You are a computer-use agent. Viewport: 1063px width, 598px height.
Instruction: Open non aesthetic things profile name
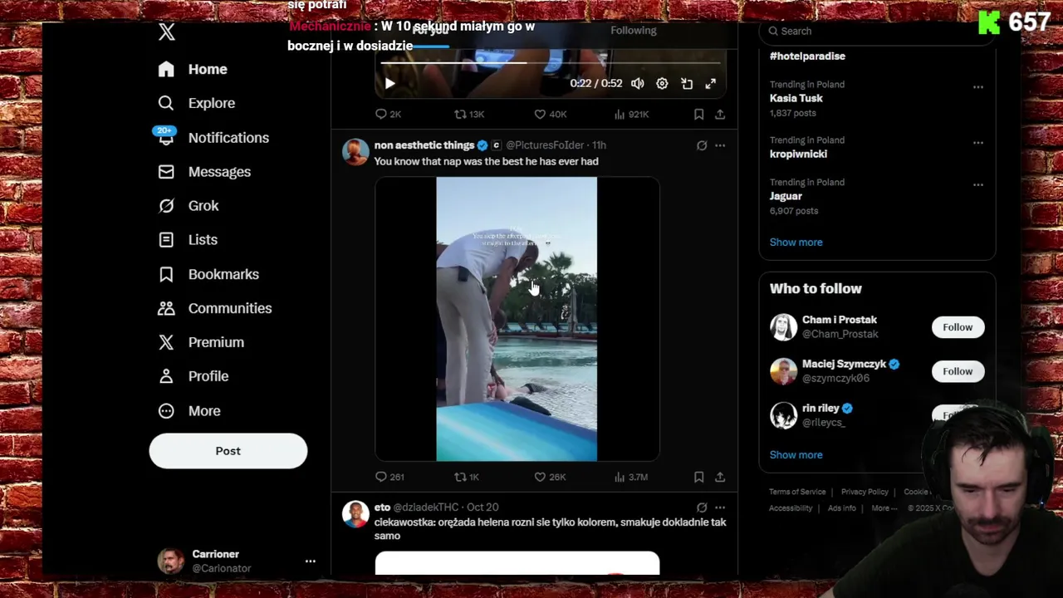click(424, 145)
